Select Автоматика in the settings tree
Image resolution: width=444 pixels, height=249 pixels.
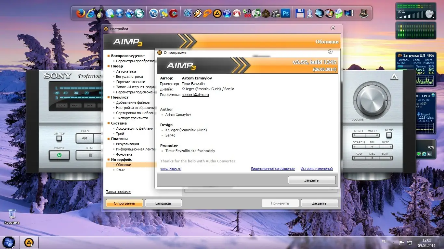(x=126, y=71)
